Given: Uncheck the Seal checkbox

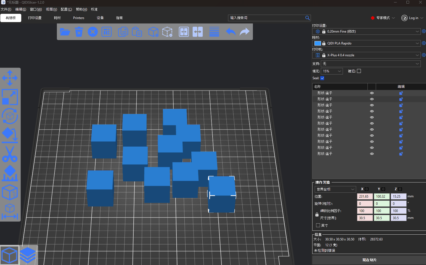Looking at the screenshot, I should 322,78.
